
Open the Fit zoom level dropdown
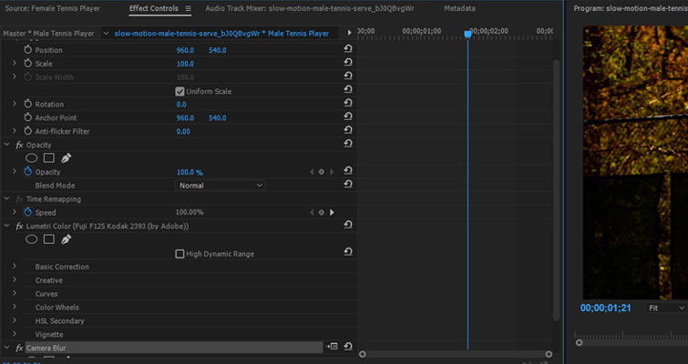(665, 308)
